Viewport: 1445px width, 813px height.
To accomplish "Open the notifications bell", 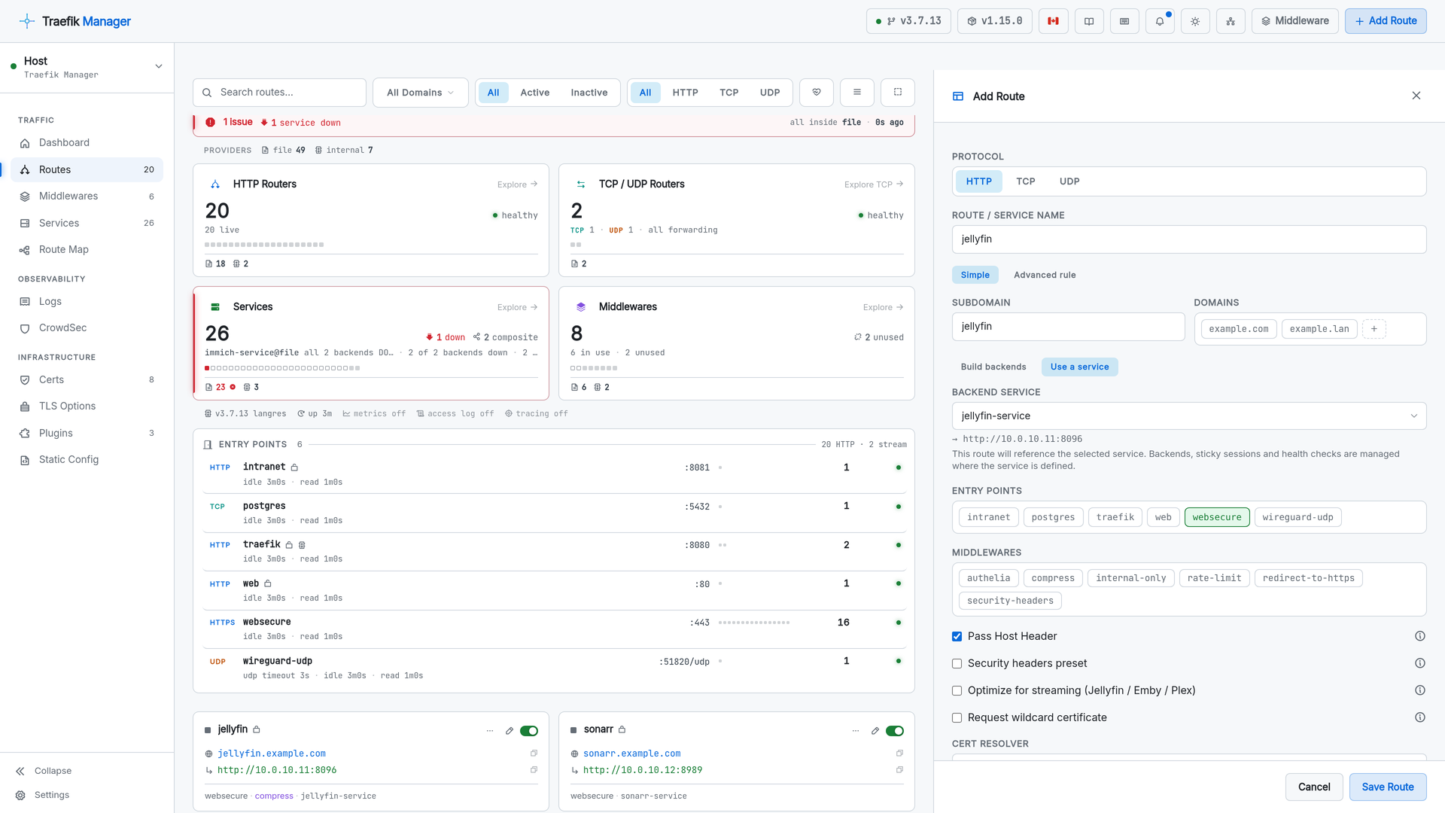I will tap(1160, 21).
